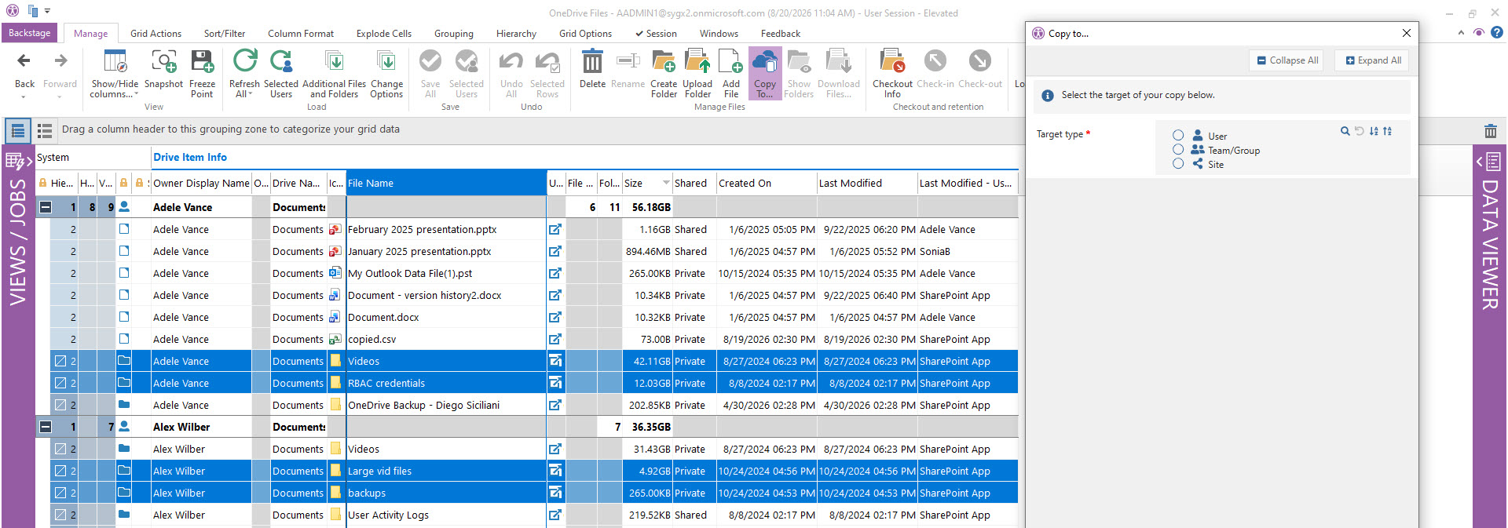Open the Hierarchy ribbon tab

pos(516,34)
